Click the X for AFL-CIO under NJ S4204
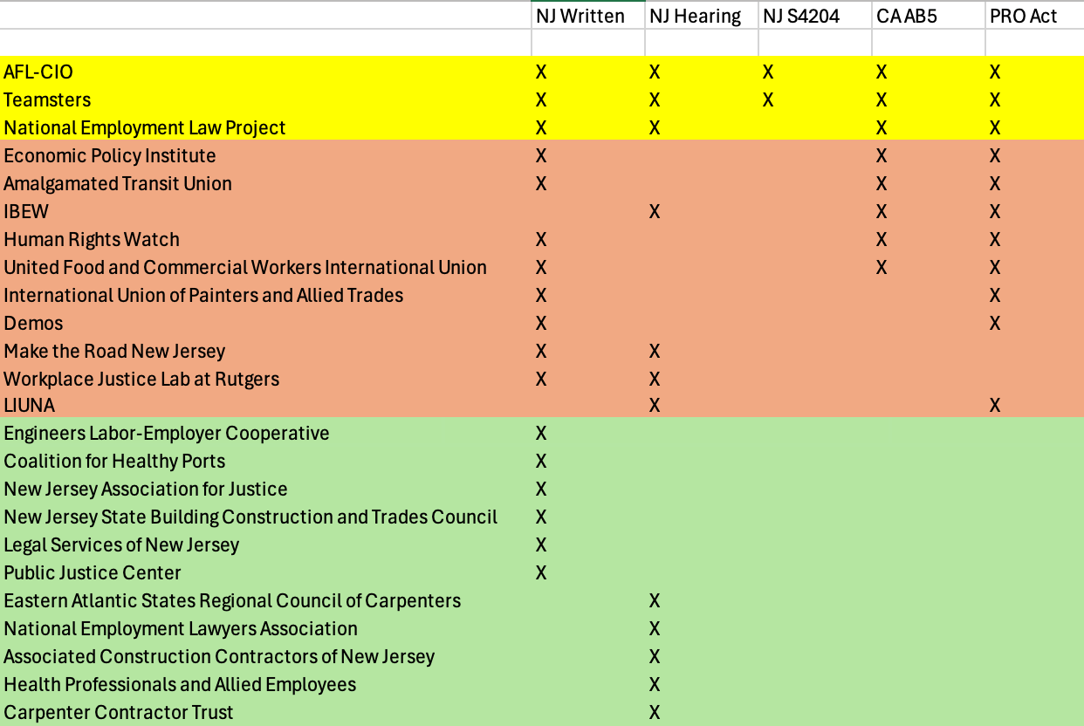The height and width of the screenshot is (726, 1084). (x=768, y=72)
